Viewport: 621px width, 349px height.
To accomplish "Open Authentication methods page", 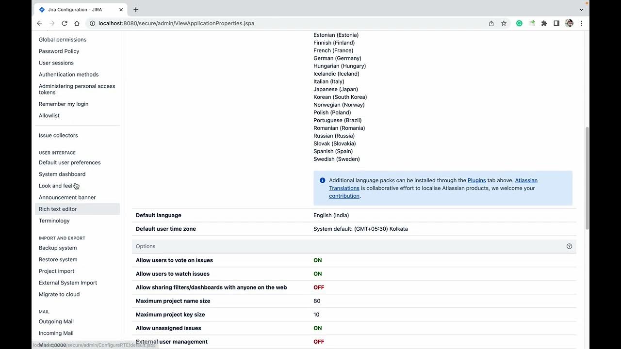I will tap(68, 75).
